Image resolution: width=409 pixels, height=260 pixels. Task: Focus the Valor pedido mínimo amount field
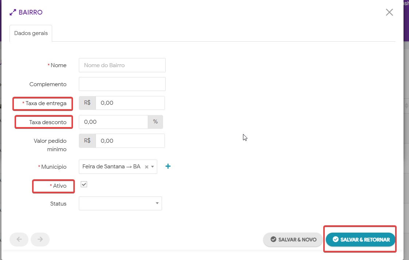click(130, 141)
